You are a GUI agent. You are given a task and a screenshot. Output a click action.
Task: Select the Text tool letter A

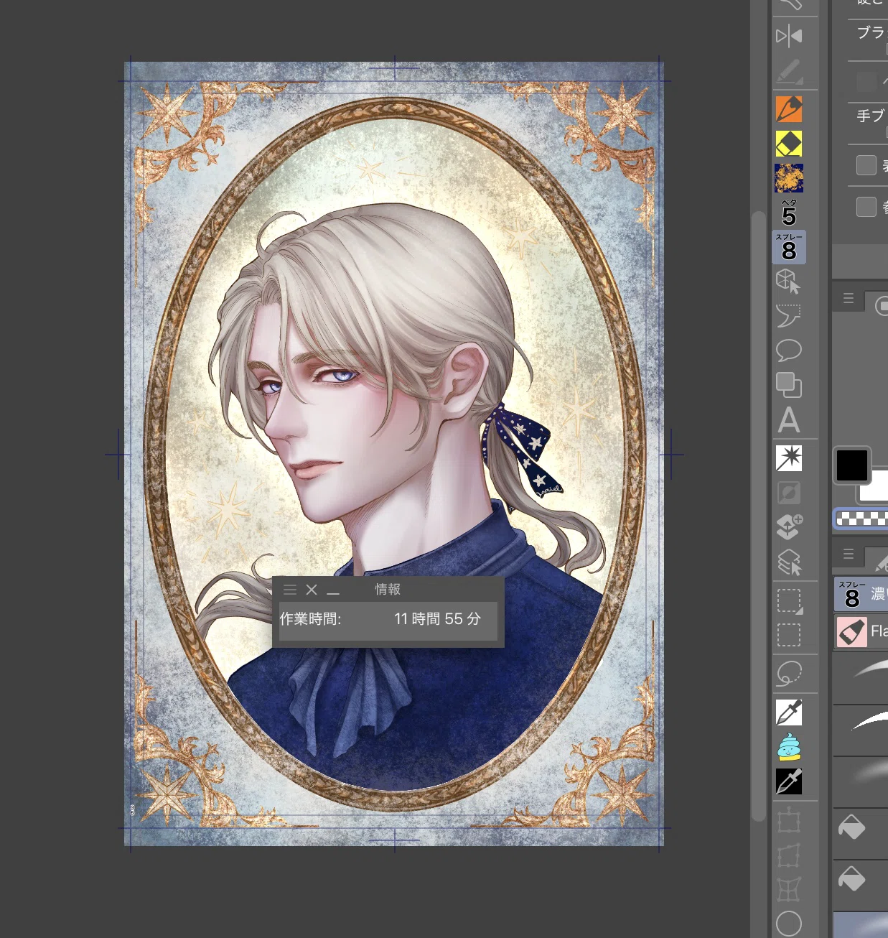(789, 420)
